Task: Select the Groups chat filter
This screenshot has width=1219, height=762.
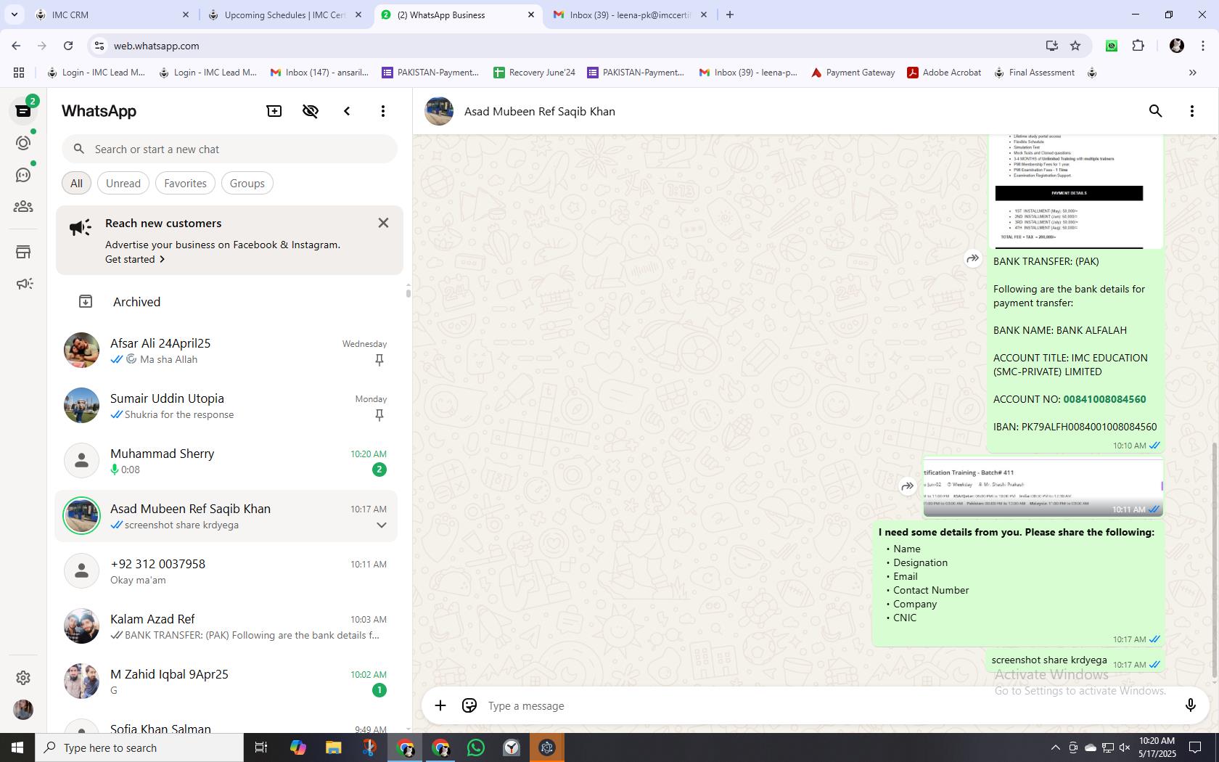Action: click(x=247, y=183)
